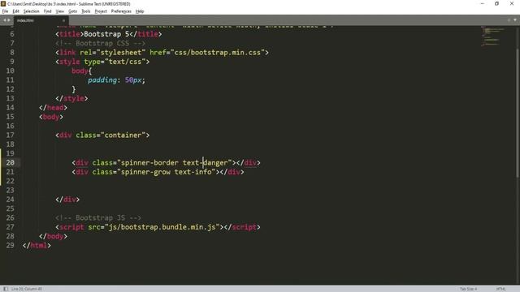Close the index.html tab
Viewport: 520px width, 292px height.
coord(63,20)
